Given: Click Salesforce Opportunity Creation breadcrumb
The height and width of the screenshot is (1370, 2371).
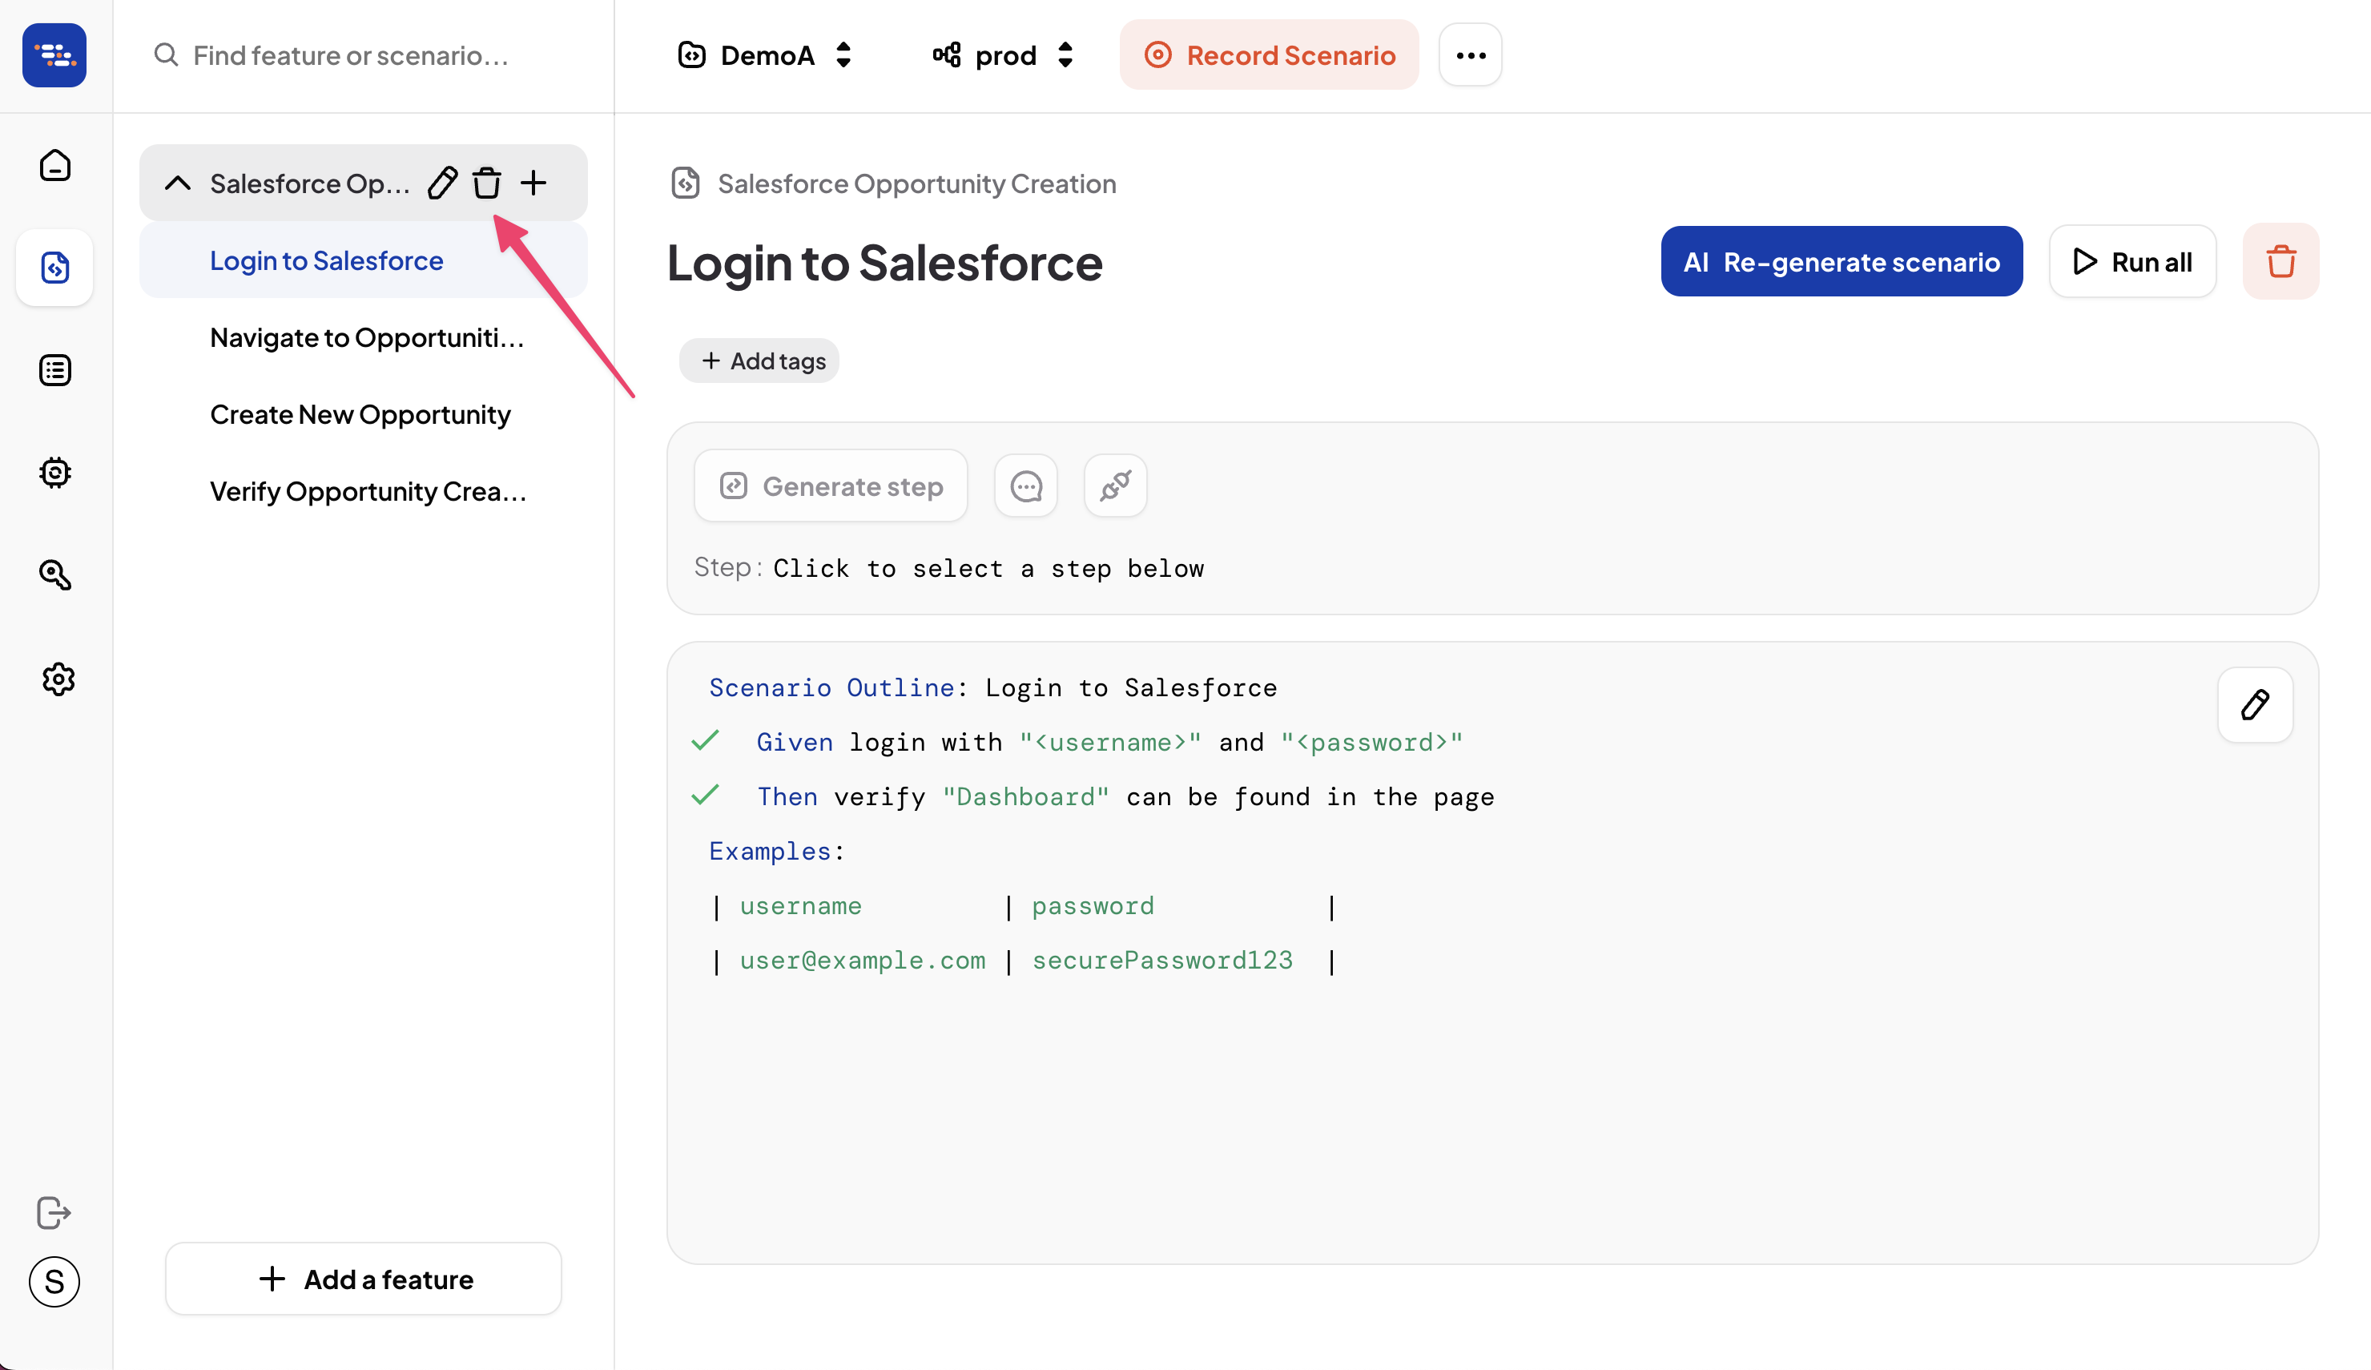Looking at the screenshot, I should pos(916,183).
